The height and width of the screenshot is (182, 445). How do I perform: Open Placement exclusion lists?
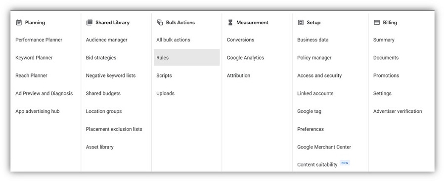tap(114, 129)
